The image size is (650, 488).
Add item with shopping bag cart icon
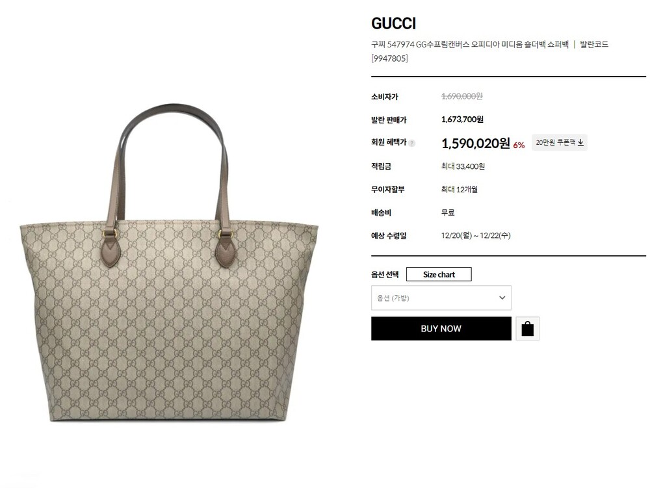527,329
